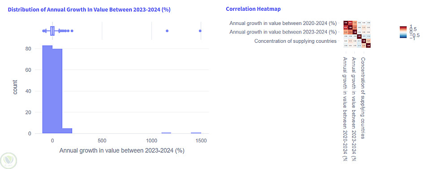Click the outlier point near 1500 in box plot
The width and height of the screenshot is (448, 169).
(x=200, y=31)
